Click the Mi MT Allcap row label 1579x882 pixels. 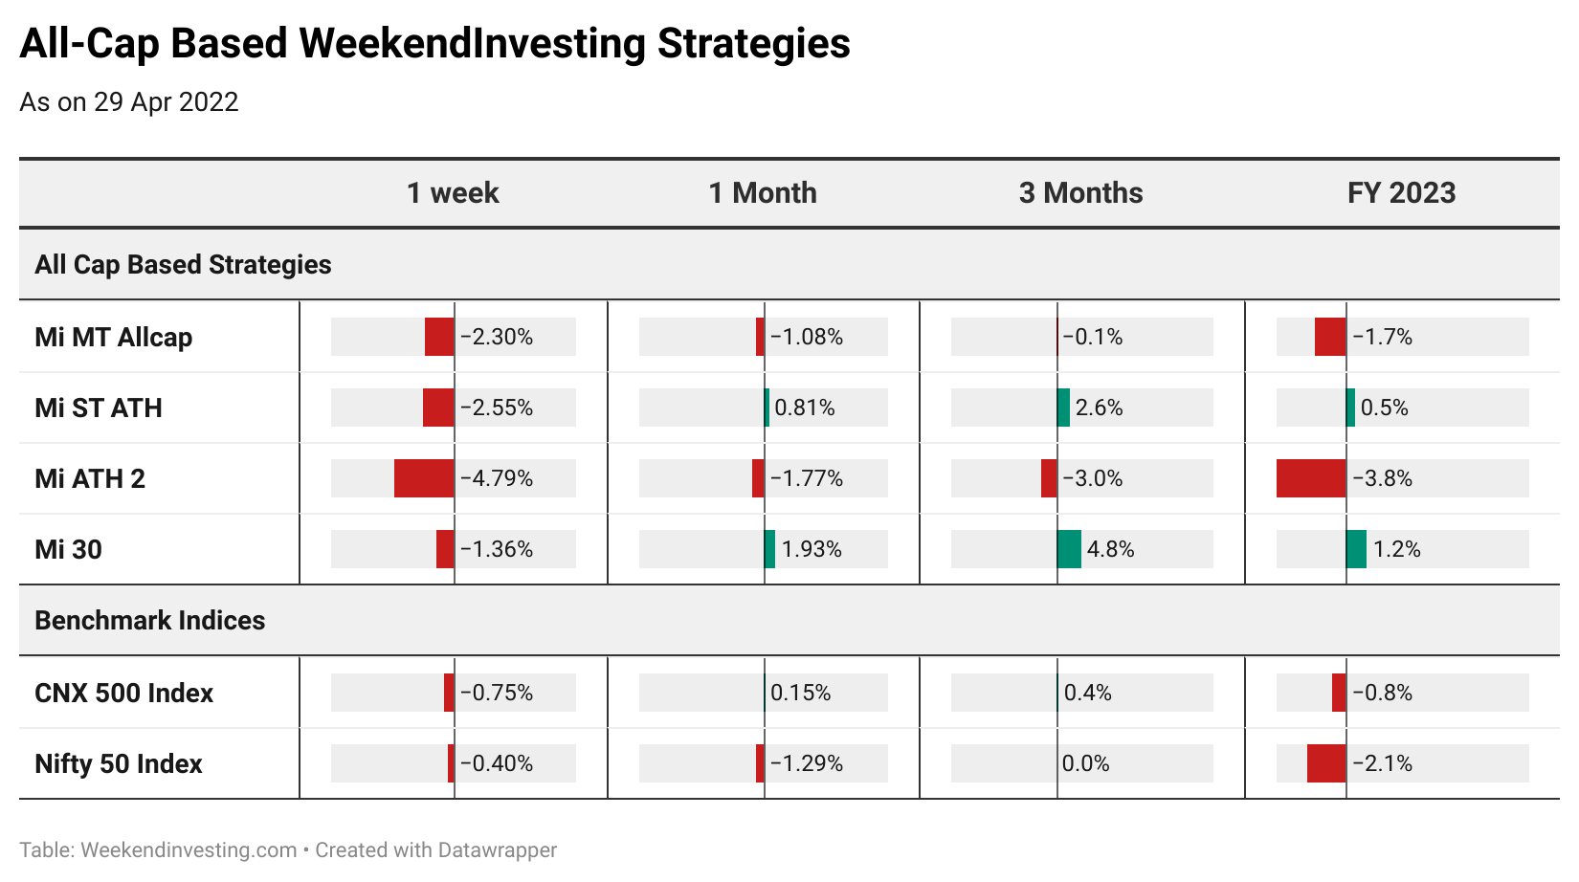point(114,338)
